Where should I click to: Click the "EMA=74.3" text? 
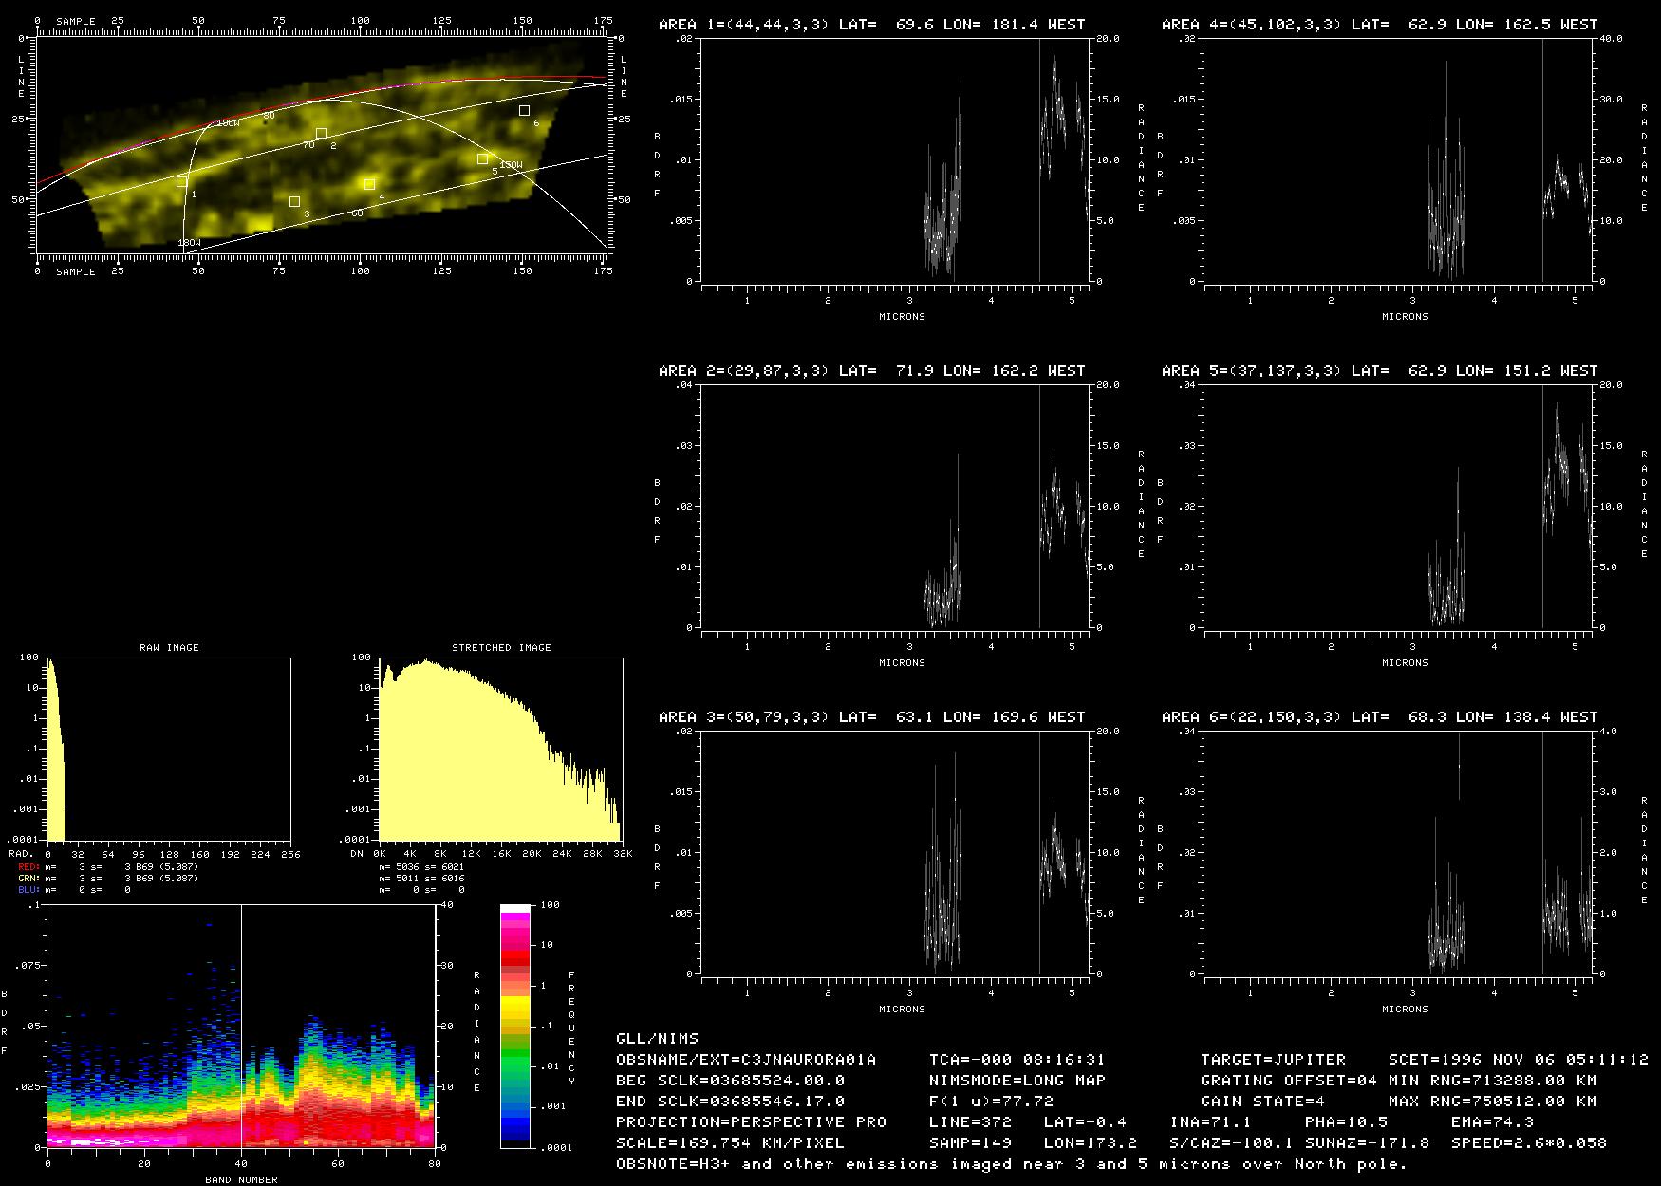pos(1492,1122)
